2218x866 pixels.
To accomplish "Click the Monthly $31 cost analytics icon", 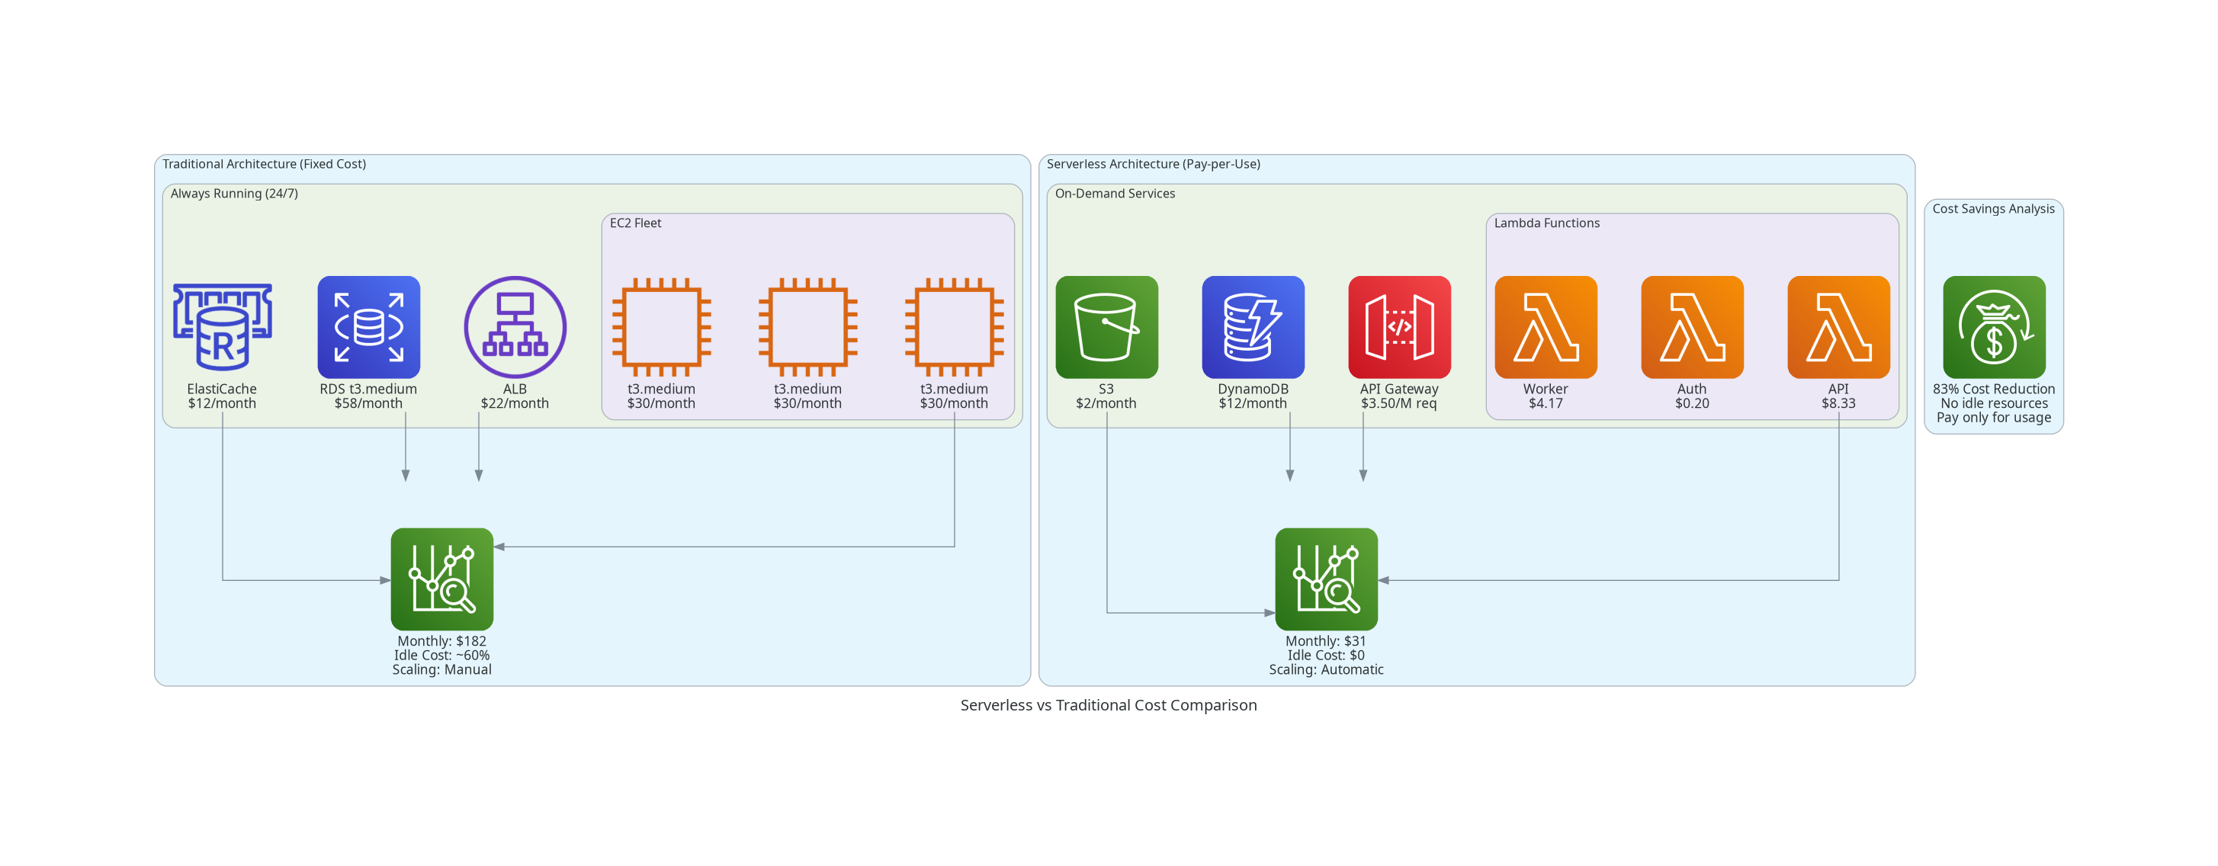I will point(1326,579).
